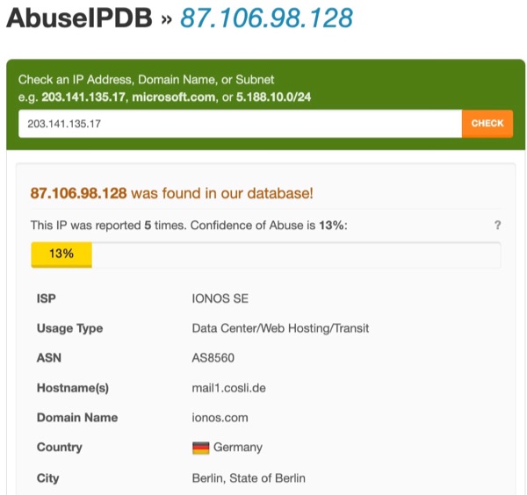Click the orange found in database heading
527x495 pixels.
point(172,193)
